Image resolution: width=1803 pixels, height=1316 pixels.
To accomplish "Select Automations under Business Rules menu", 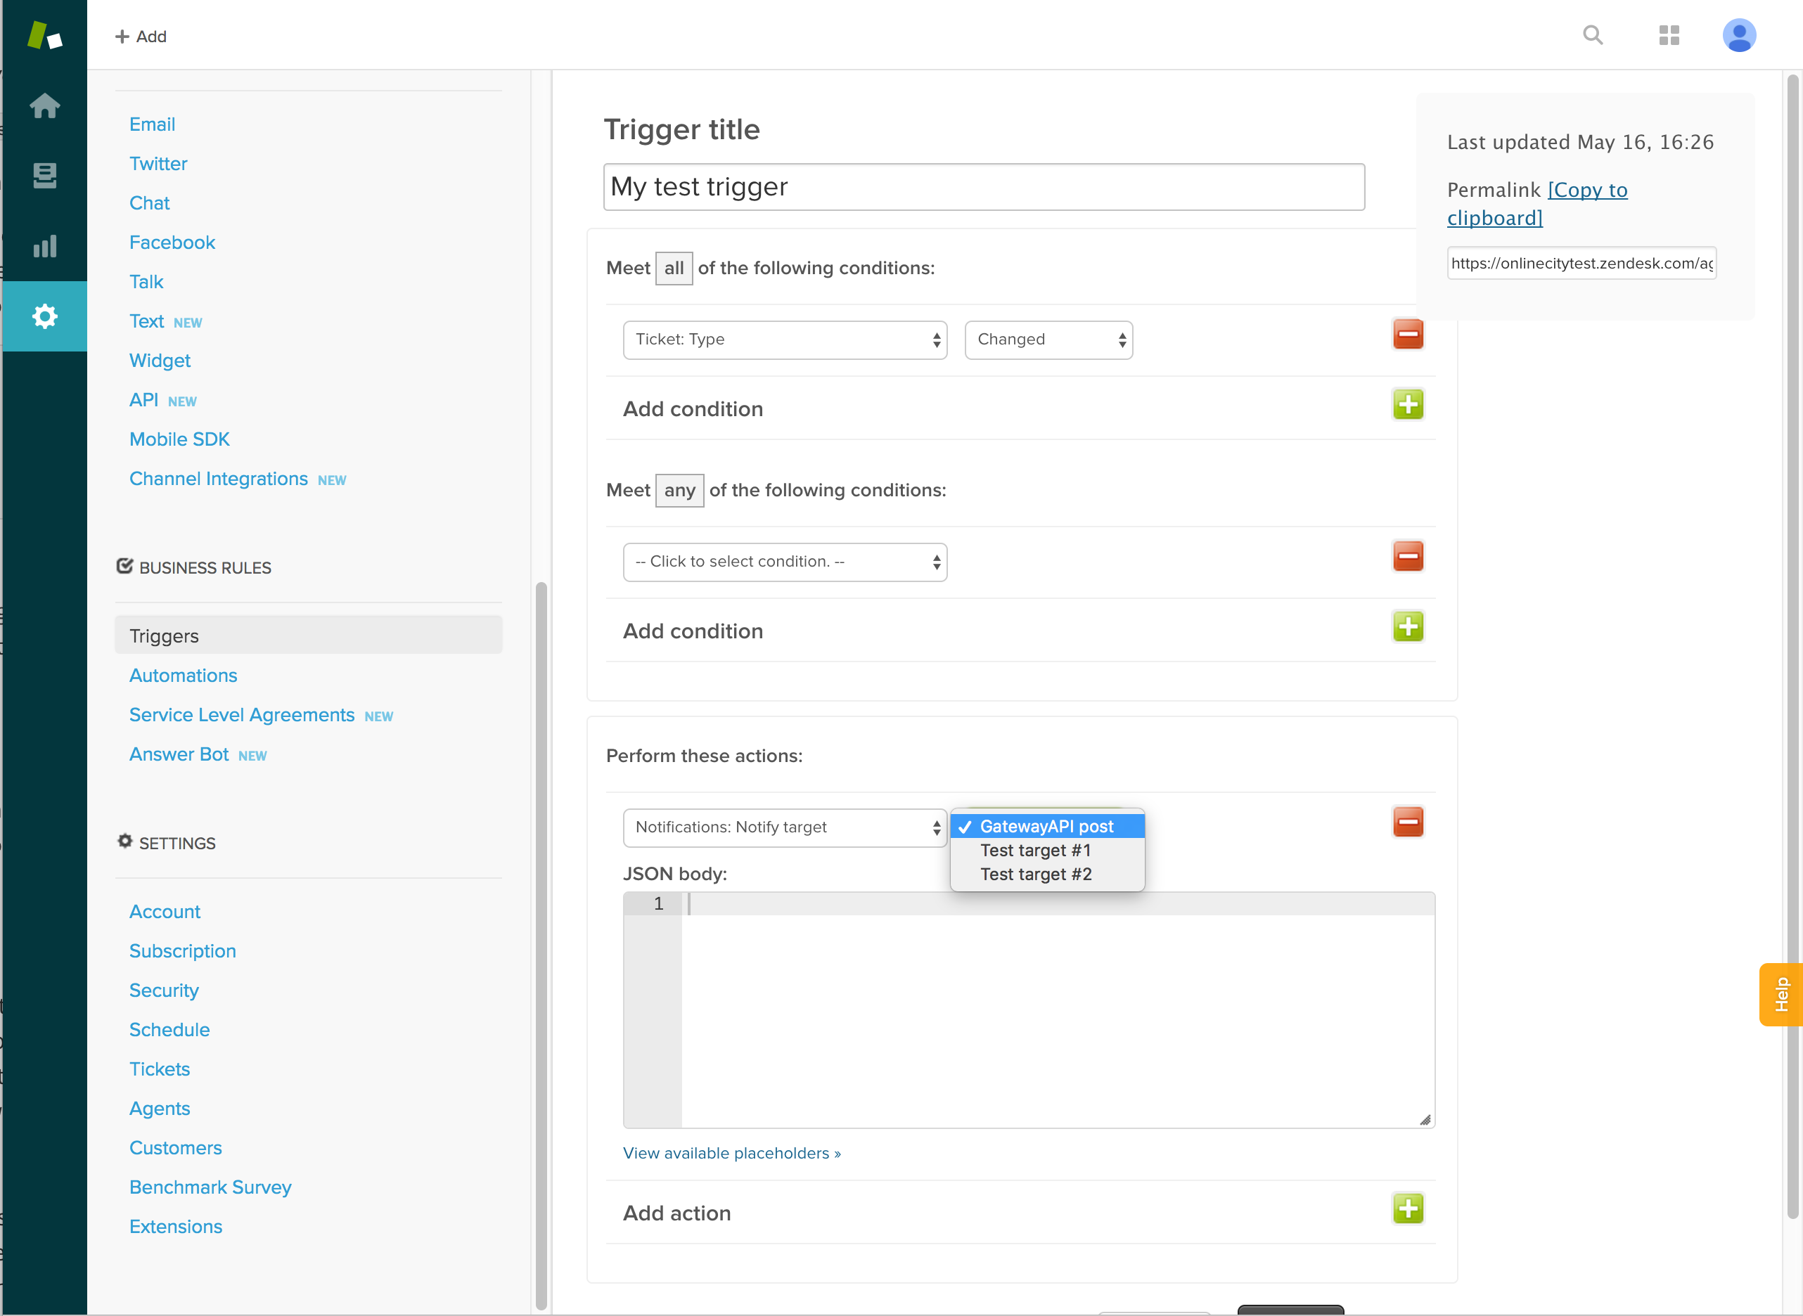I will tap(184, 676).
